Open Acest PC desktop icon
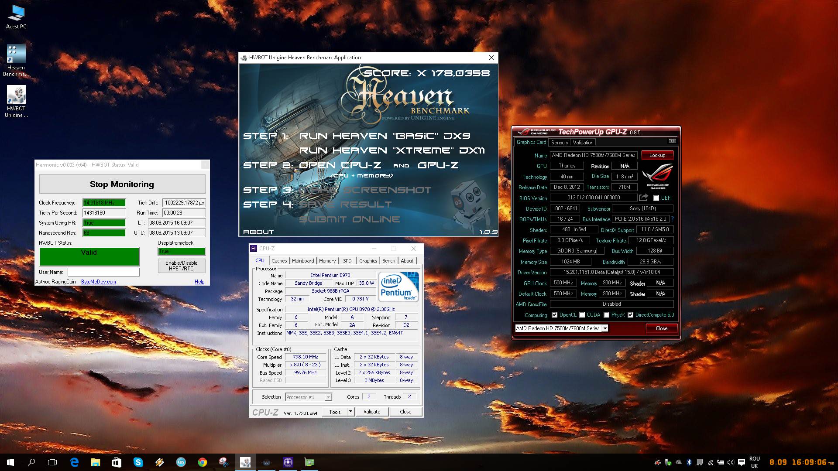The width and height of the screenshot is (838, 471). tap(16, 17)
